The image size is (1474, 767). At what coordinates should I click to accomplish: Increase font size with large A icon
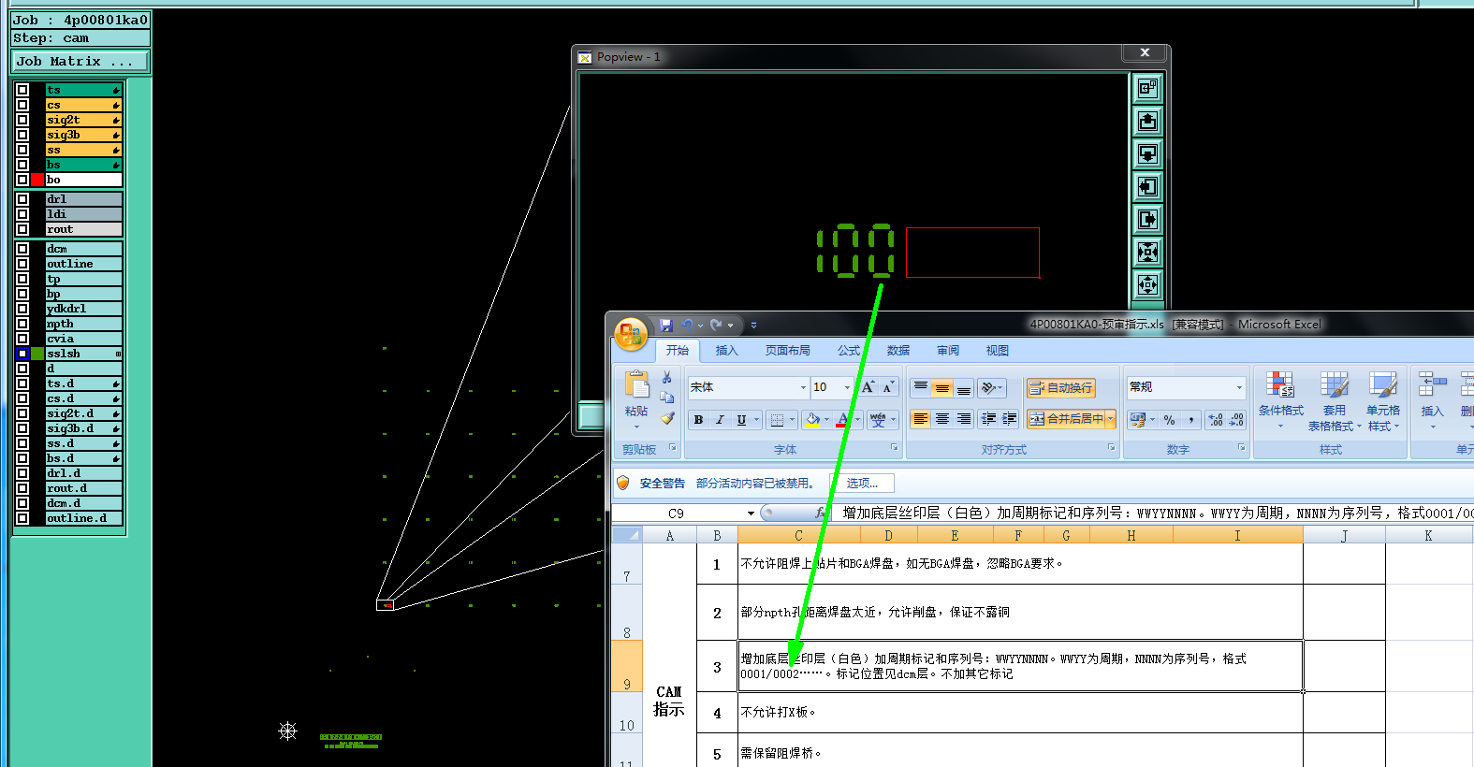tap(868, 387)
